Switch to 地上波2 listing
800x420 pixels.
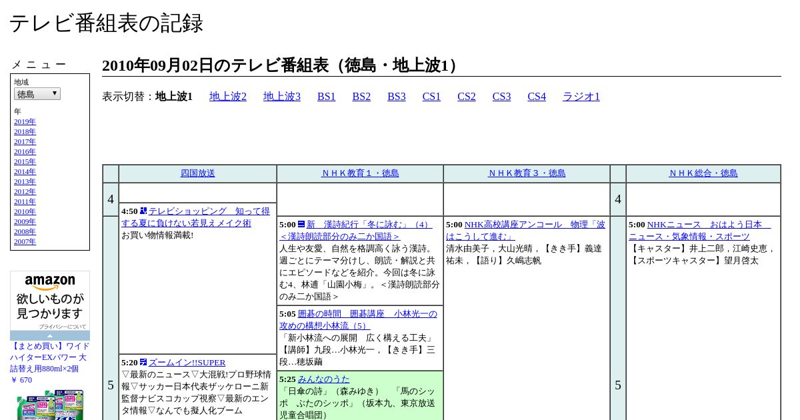(x=228, y=97)
